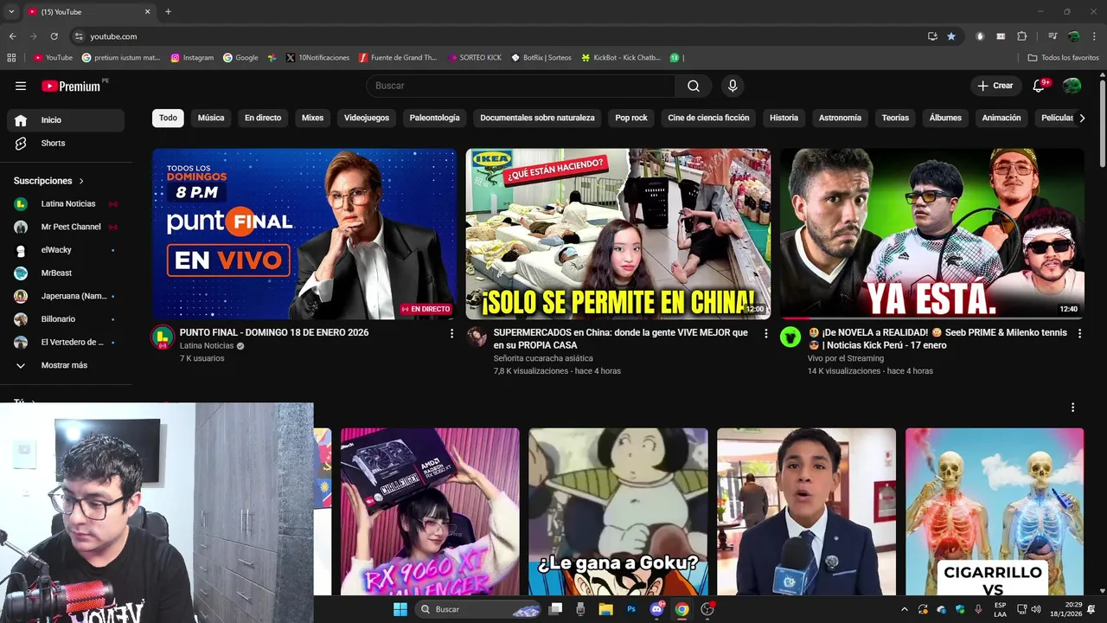Select the Astronomía category chip
This screenshot has height=623, width=1107.
point(840,118)
